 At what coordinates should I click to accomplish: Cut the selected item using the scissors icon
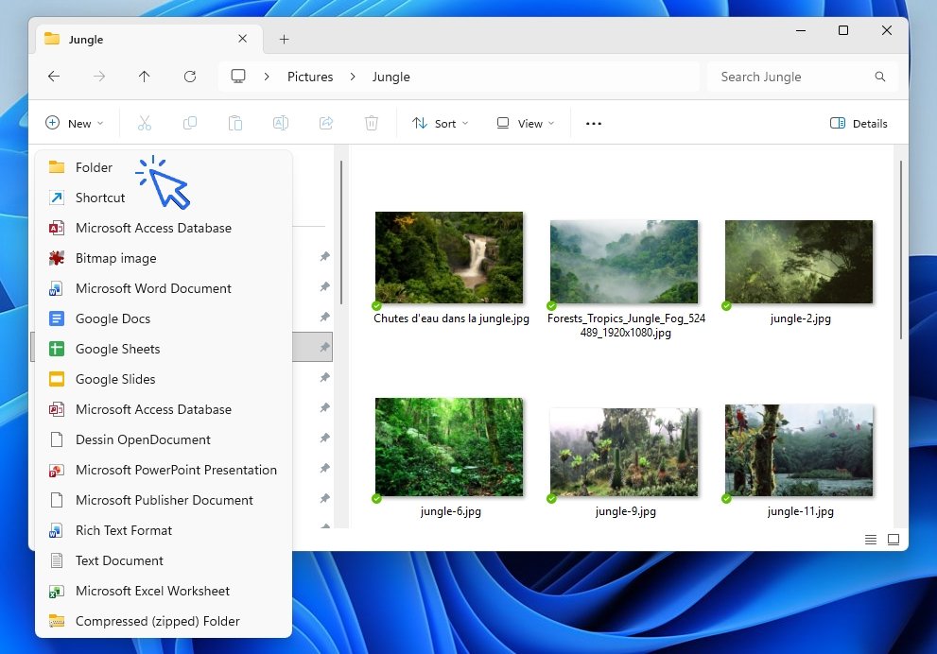point(144,123)
